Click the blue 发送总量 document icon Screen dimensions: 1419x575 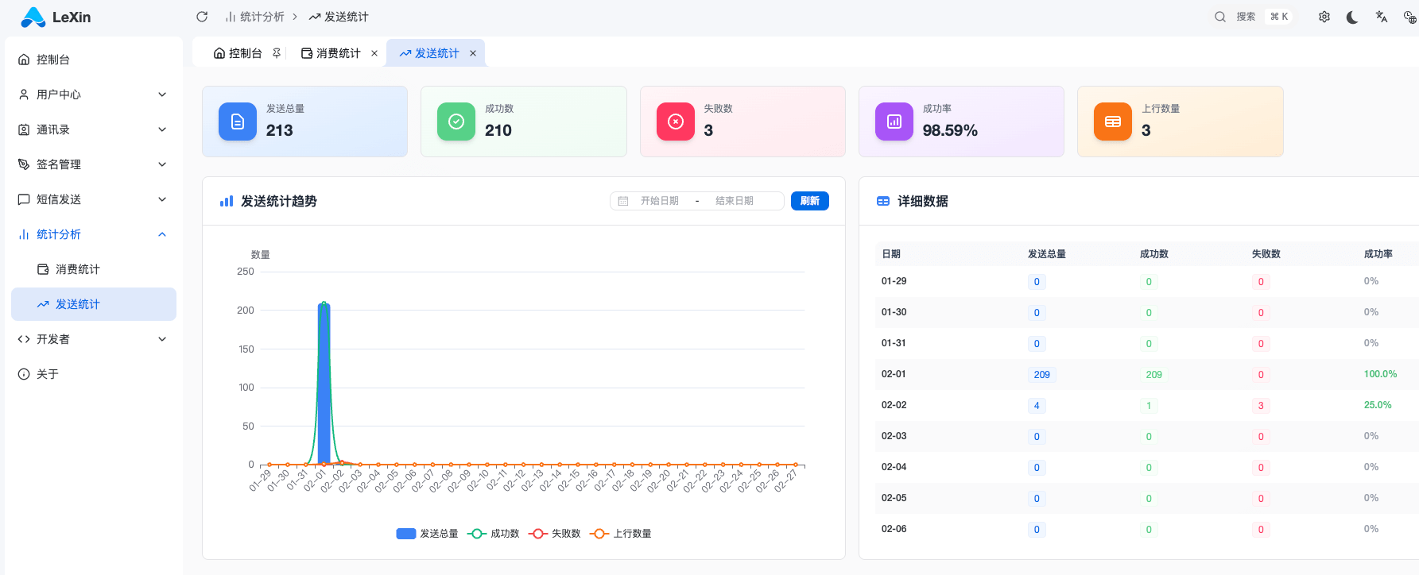pyautogui.click(x=238, y=122)
